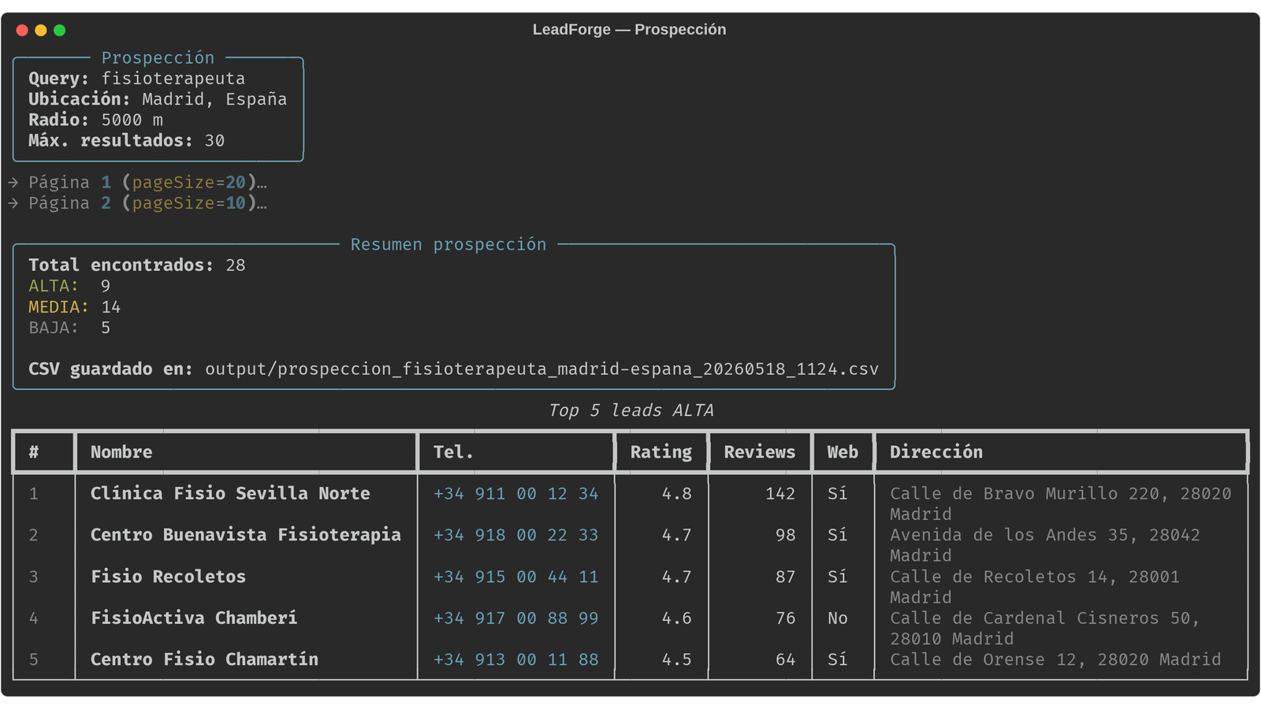Click phone number +34 913 00 11 88
Viewport: 1261px width, 709px height.
pyautogui.click(x=516, y=659)
